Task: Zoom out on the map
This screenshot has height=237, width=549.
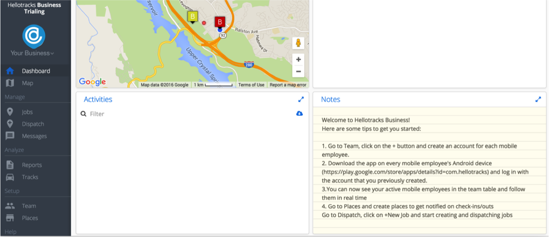Action: [298, 71]
